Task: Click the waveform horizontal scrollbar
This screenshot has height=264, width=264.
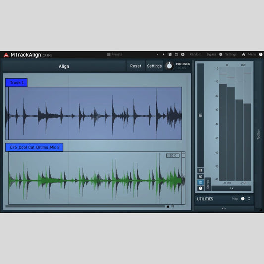Action: 85,206
